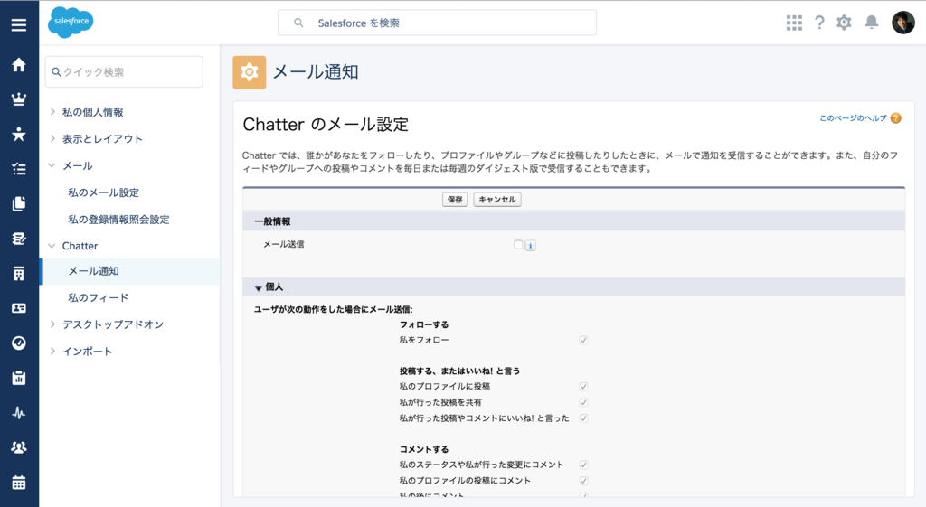Open the Setup gear icon in header
Screen dimensions: 926x507
[844, 23]
